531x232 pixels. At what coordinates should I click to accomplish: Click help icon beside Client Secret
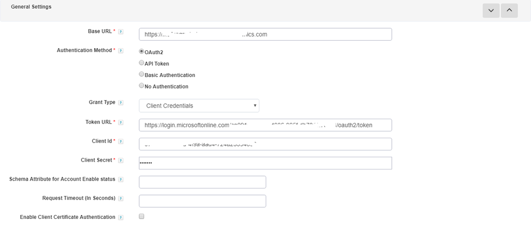[x=121, y=160]
